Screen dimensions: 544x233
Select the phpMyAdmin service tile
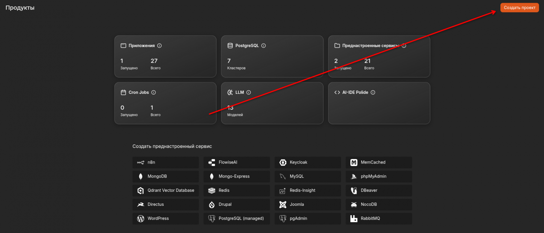(x=379, y=176)
